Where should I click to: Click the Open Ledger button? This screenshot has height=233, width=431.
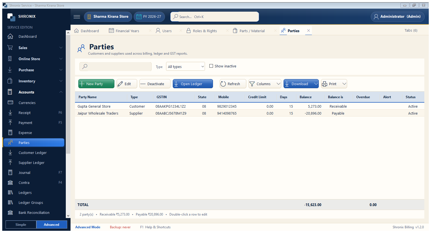[x=193, y=84]
